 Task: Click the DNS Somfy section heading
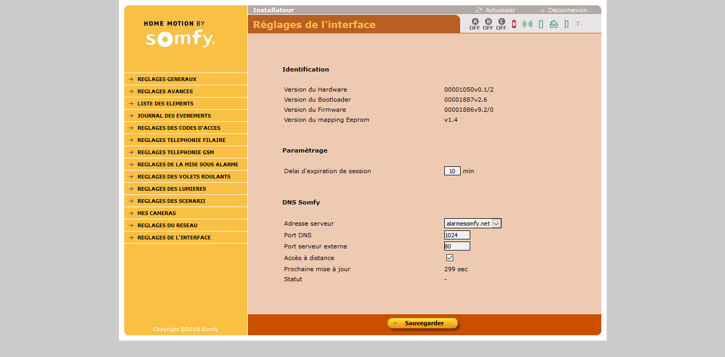[301, 202]
